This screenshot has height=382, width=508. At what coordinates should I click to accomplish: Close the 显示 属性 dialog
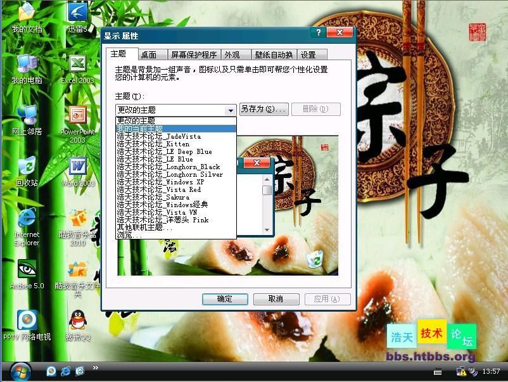340,32
